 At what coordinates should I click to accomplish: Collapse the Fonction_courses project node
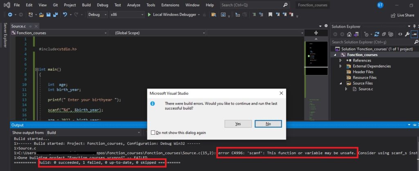(x=335, y=55)
